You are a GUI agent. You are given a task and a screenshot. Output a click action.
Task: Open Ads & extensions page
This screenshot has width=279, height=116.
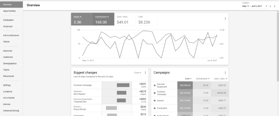point(11,35)
